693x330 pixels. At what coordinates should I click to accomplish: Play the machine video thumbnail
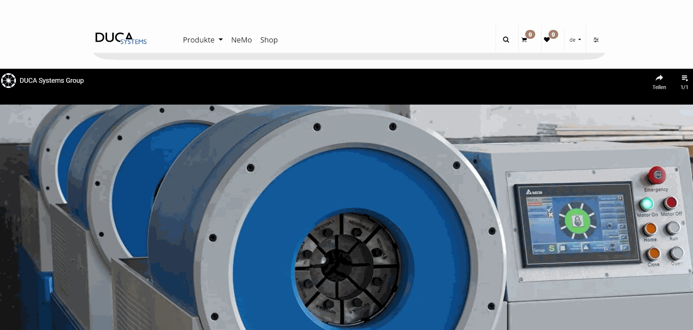(x=346, y=217)
